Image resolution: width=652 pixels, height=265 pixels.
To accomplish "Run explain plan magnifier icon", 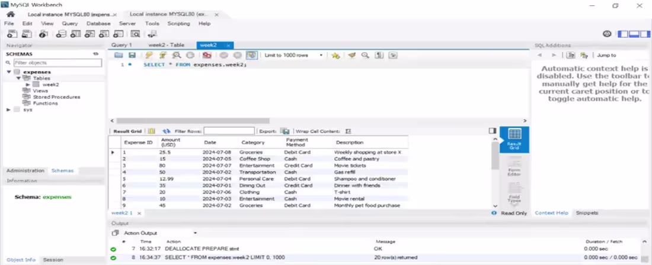I will point(176,55).
